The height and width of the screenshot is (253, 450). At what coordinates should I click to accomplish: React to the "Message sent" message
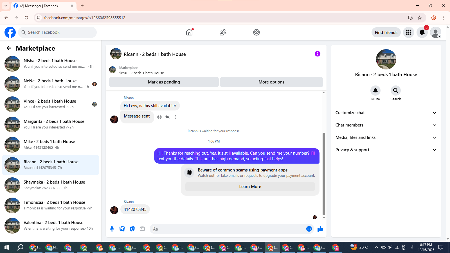(x=159, y=117)
